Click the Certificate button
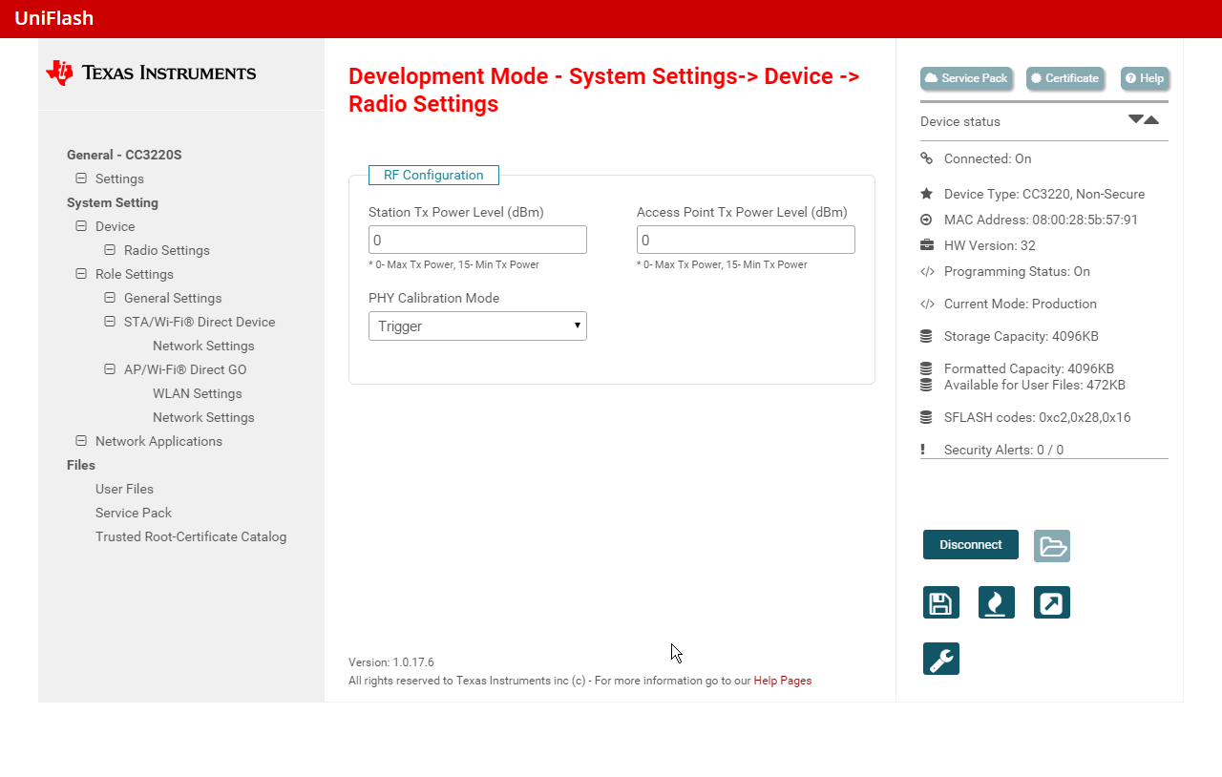This screenshot has height=777, width=1222. (x=1065, y=78)
